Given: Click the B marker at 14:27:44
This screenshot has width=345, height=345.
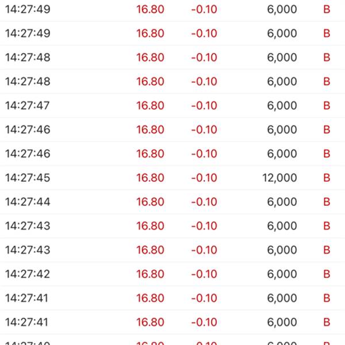Looking at the screenshot, I should [327, 202].
